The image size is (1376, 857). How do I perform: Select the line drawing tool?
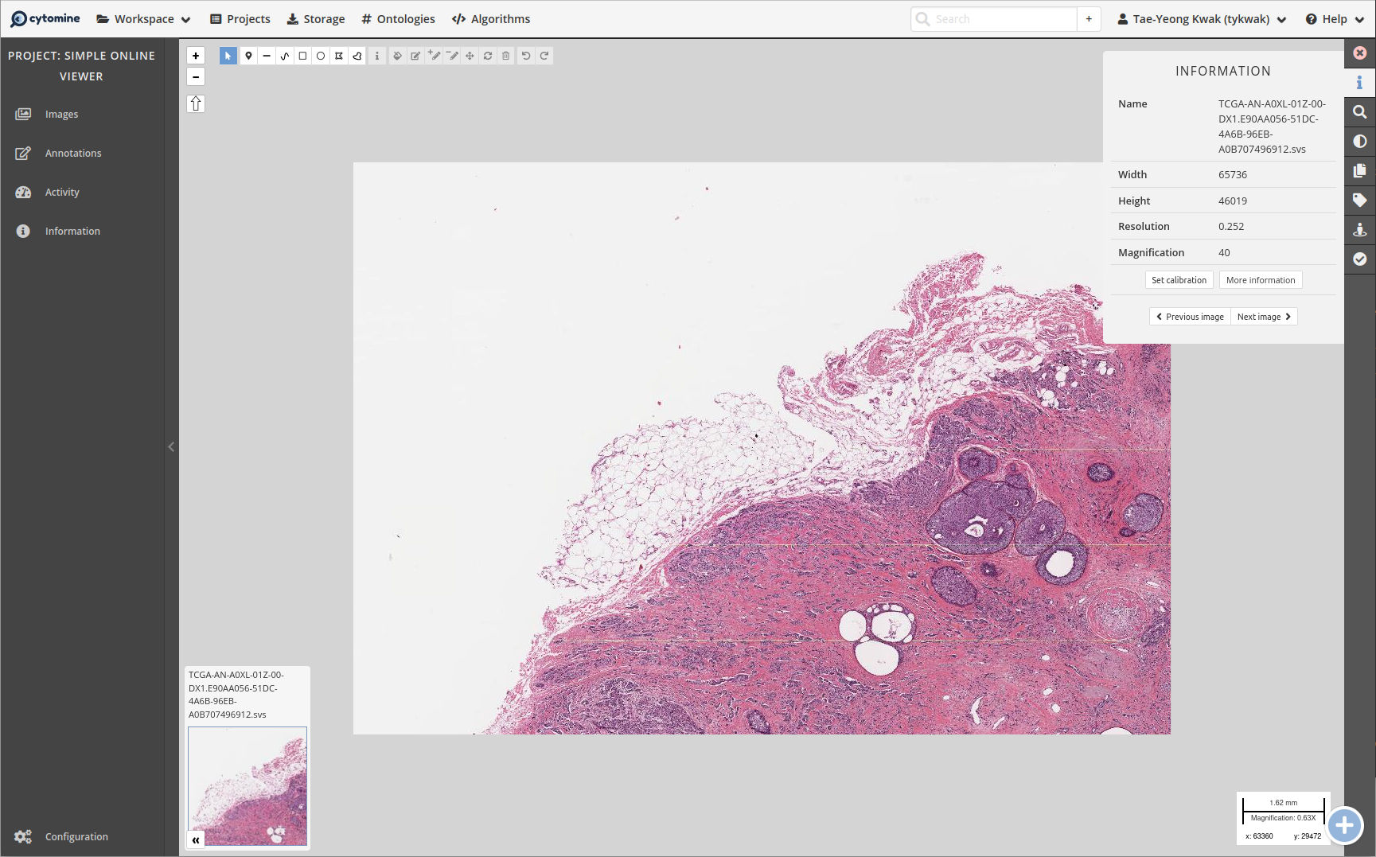click(x=267, y=56)
